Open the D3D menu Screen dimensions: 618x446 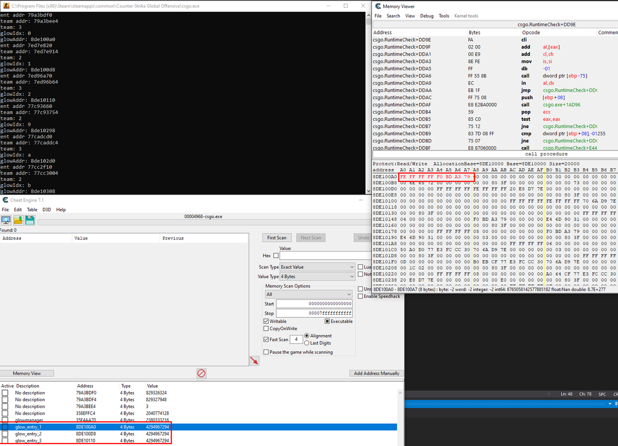point(47,209)
